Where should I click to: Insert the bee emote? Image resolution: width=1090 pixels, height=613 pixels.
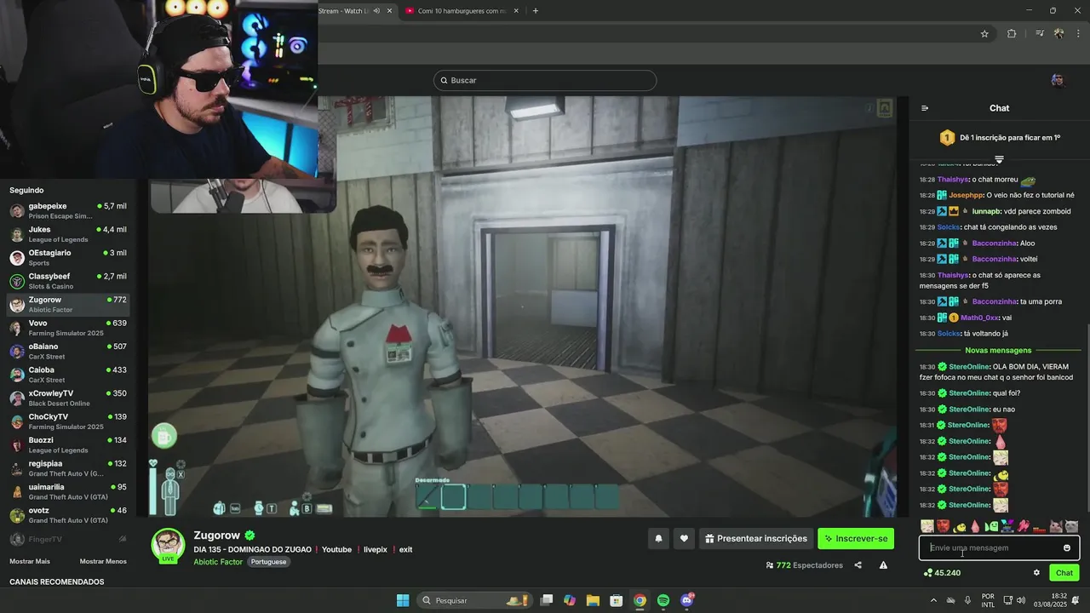coord(960,527)
